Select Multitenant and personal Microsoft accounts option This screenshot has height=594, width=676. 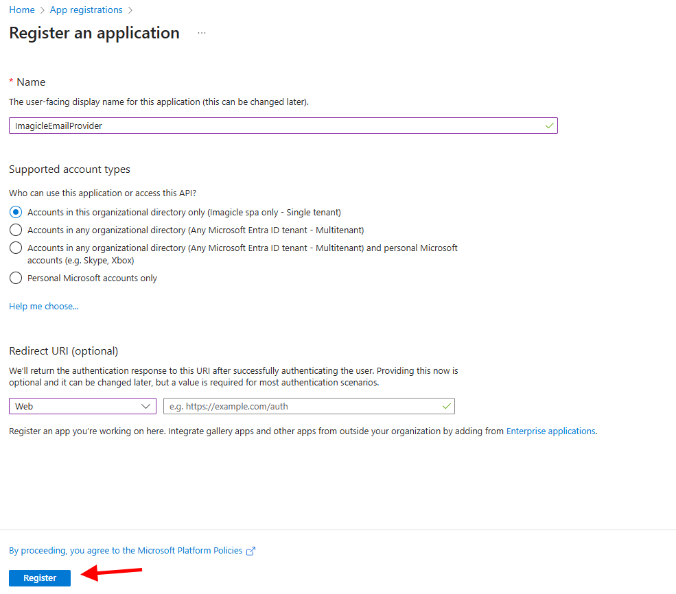pyautogui.click(x=16, y=248)
